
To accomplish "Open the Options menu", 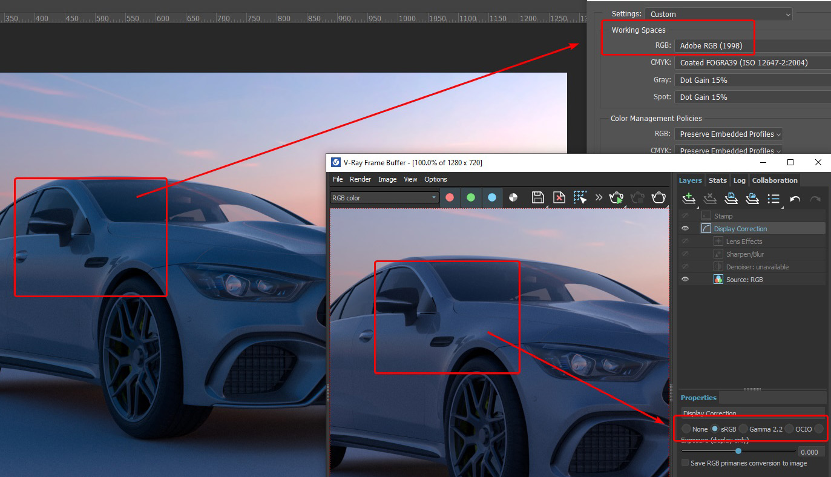I will (x=436, y=179).
